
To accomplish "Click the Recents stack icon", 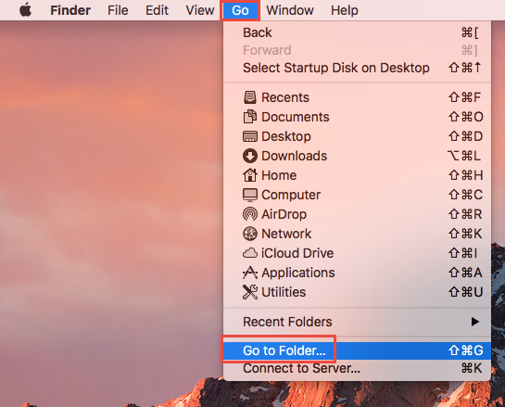I will (250, 97).
